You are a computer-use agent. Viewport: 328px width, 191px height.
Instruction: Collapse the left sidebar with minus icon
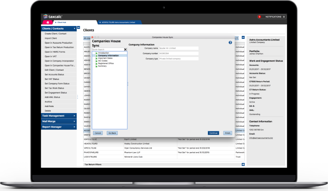79,28
